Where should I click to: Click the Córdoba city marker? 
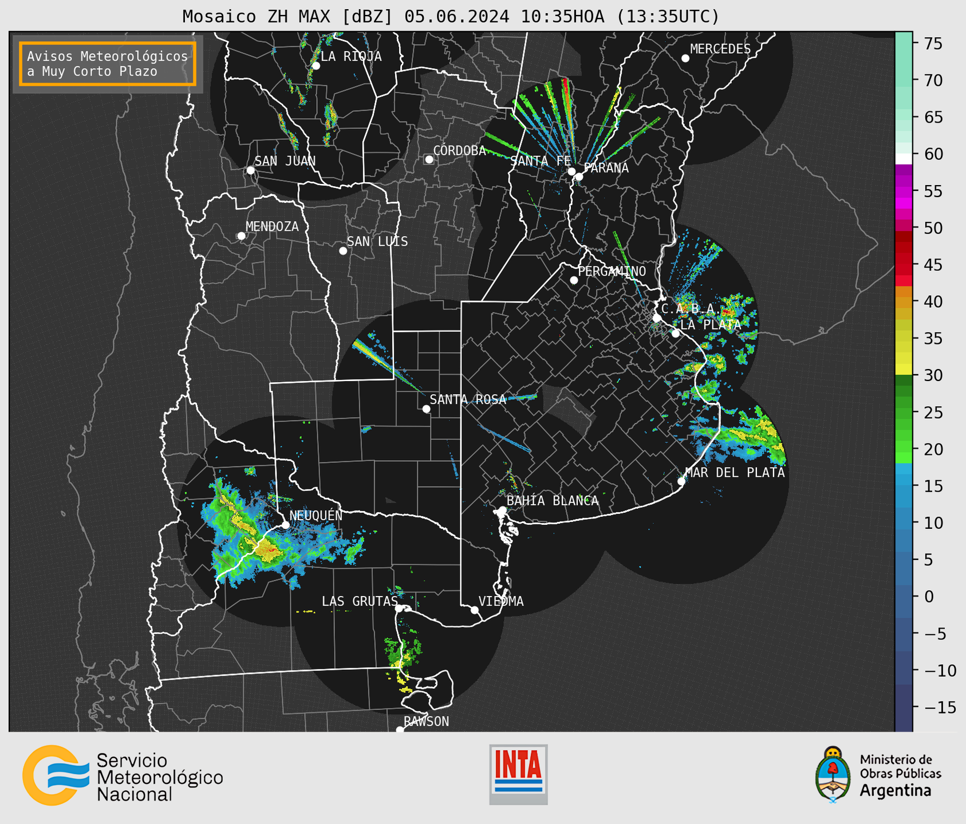[x=429, y=159]
